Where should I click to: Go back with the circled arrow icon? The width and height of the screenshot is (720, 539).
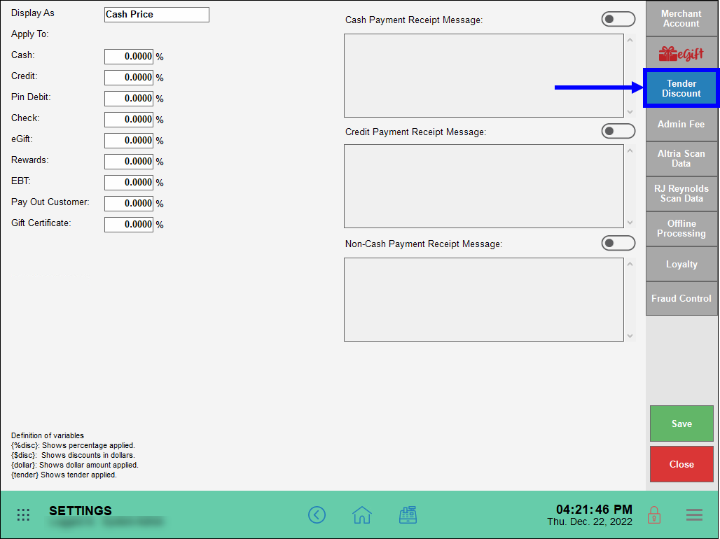click(317, 514)
